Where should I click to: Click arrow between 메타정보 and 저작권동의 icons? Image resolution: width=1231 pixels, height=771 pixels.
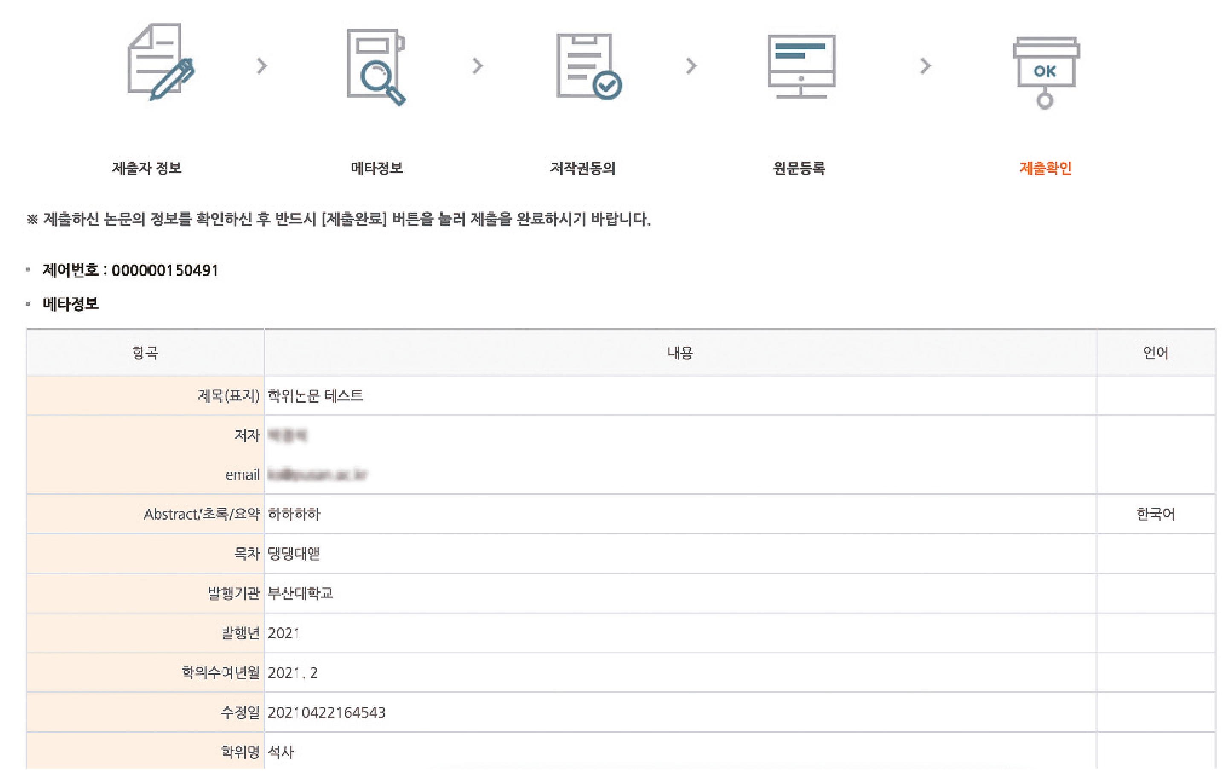pos(478,66)
